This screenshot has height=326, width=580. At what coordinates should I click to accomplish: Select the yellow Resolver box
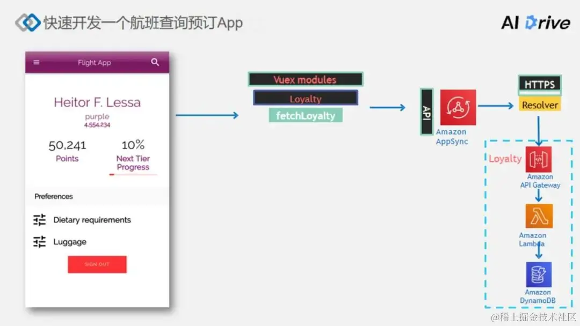[540, 105]
